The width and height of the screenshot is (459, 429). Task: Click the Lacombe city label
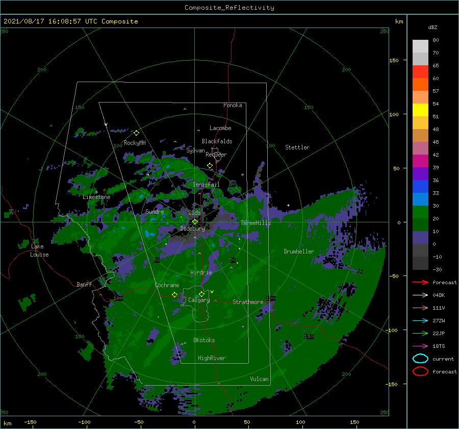(220, 128)
